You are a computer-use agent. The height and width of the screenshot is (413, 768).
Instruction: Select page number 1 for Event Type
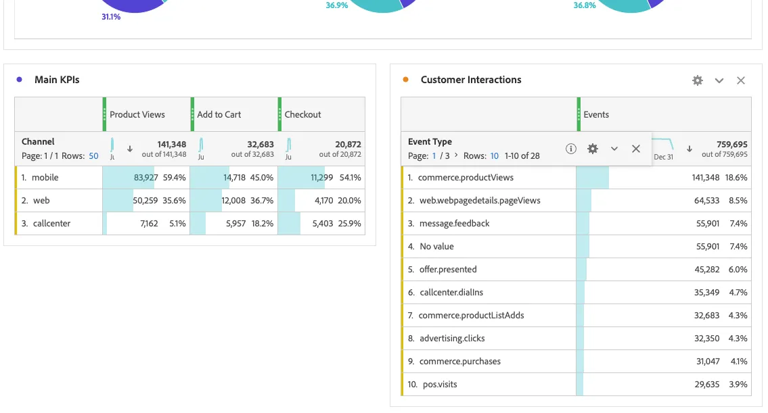coord(434,155)
